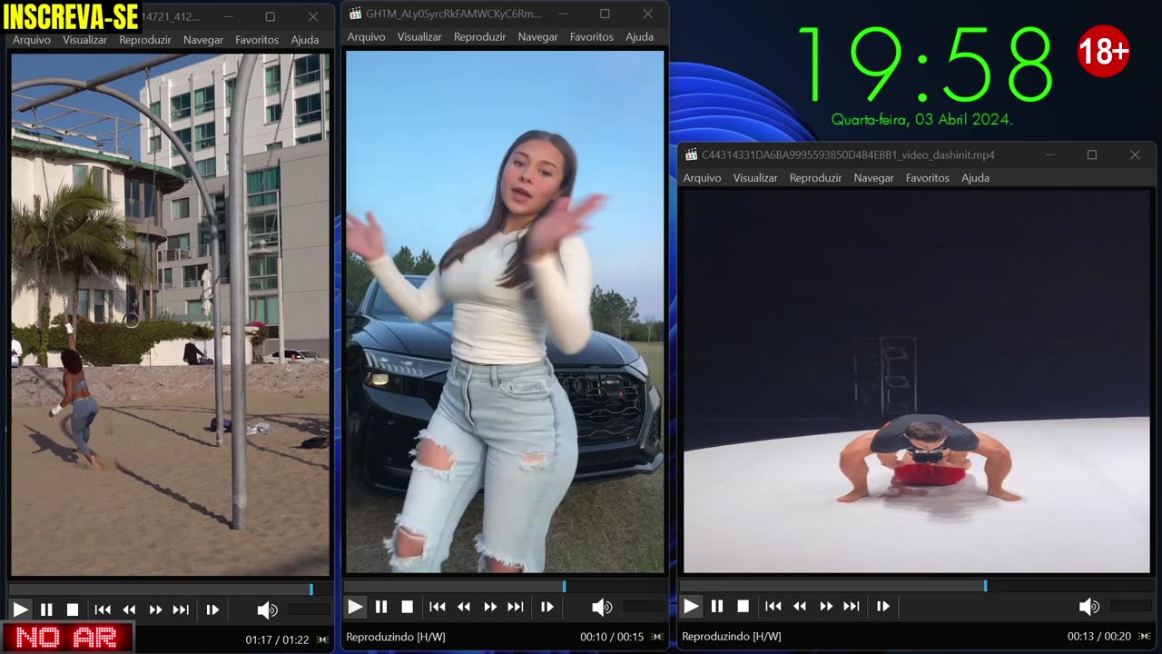The image size is (1162, 654).
Task: Open Visualizar menu in the GHTM_ALy0 window
Action: point(419,37)
